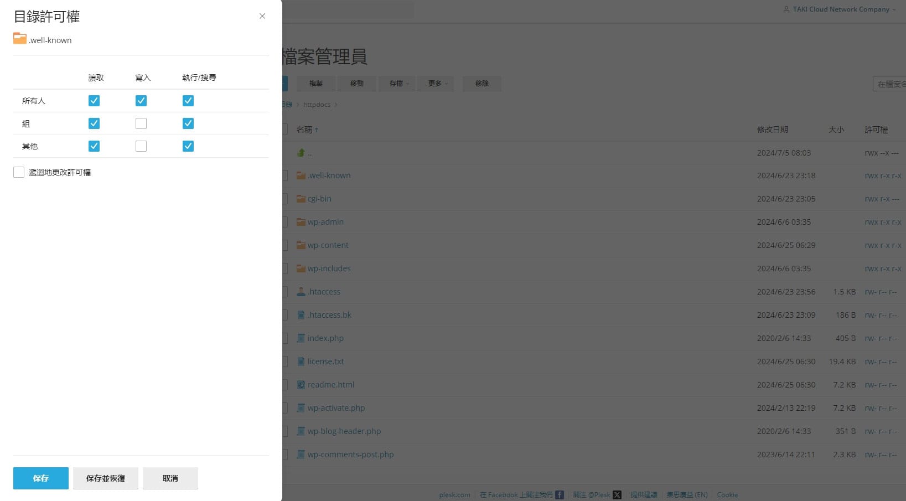Enable 遞迴地更改許可權 option

coord(18,172)
